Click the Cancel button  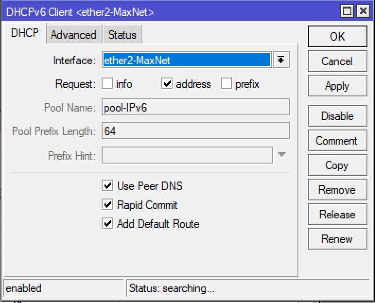[338, 61]
